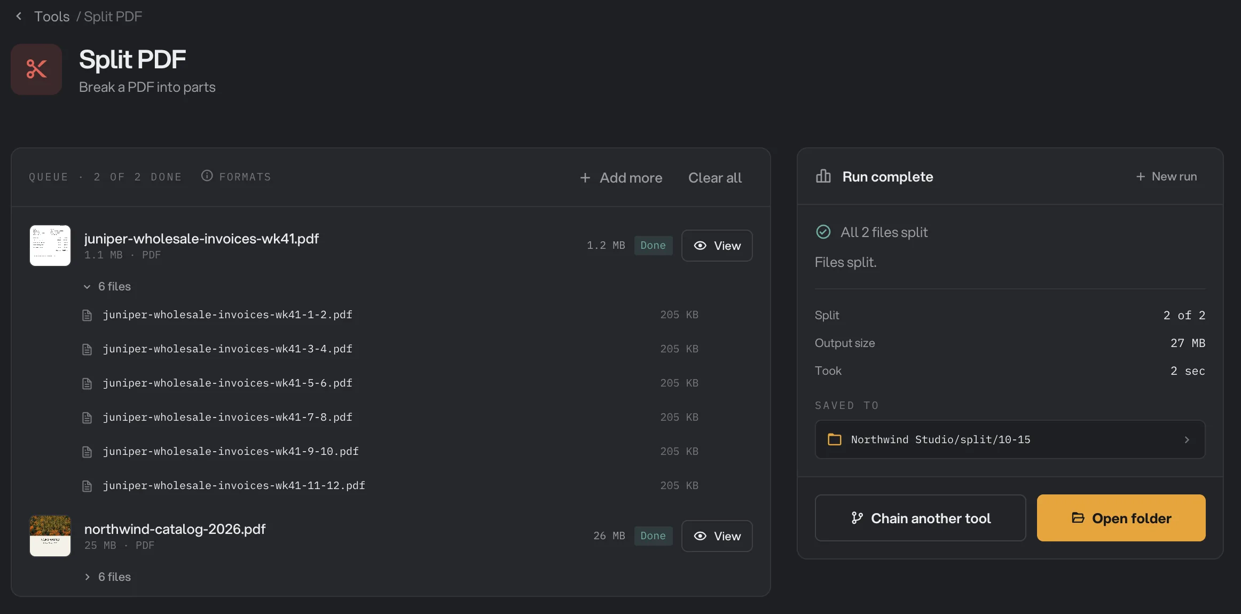Click the Done badge for northwind catalog
Screen dimensions: 1241x614
pos(653,536)
